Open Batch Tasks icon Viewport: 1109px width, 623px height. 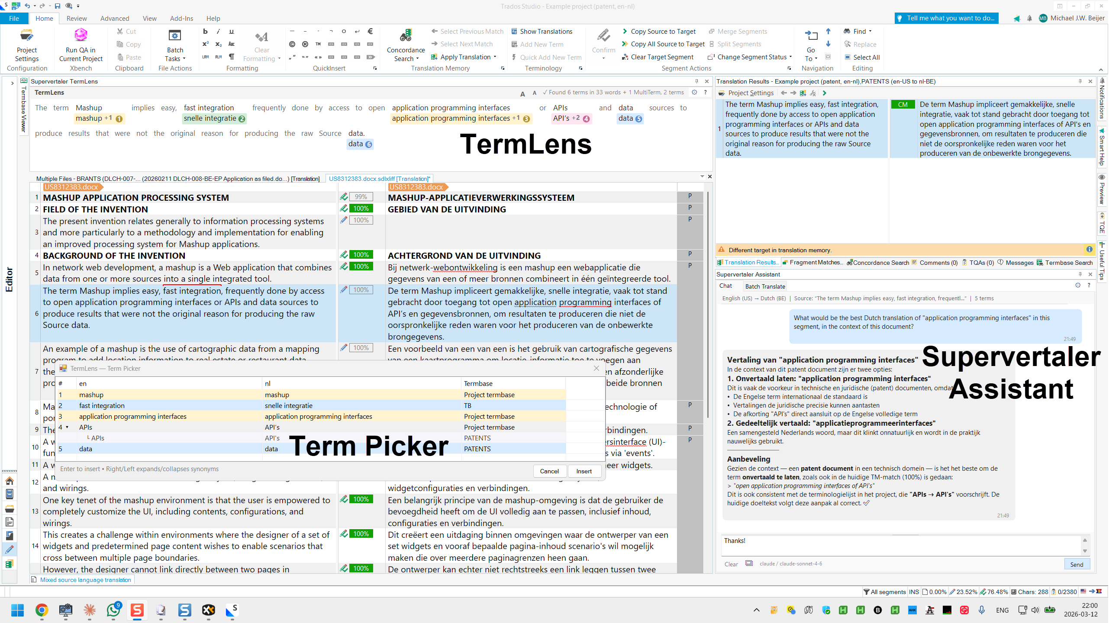coord(175,45)
